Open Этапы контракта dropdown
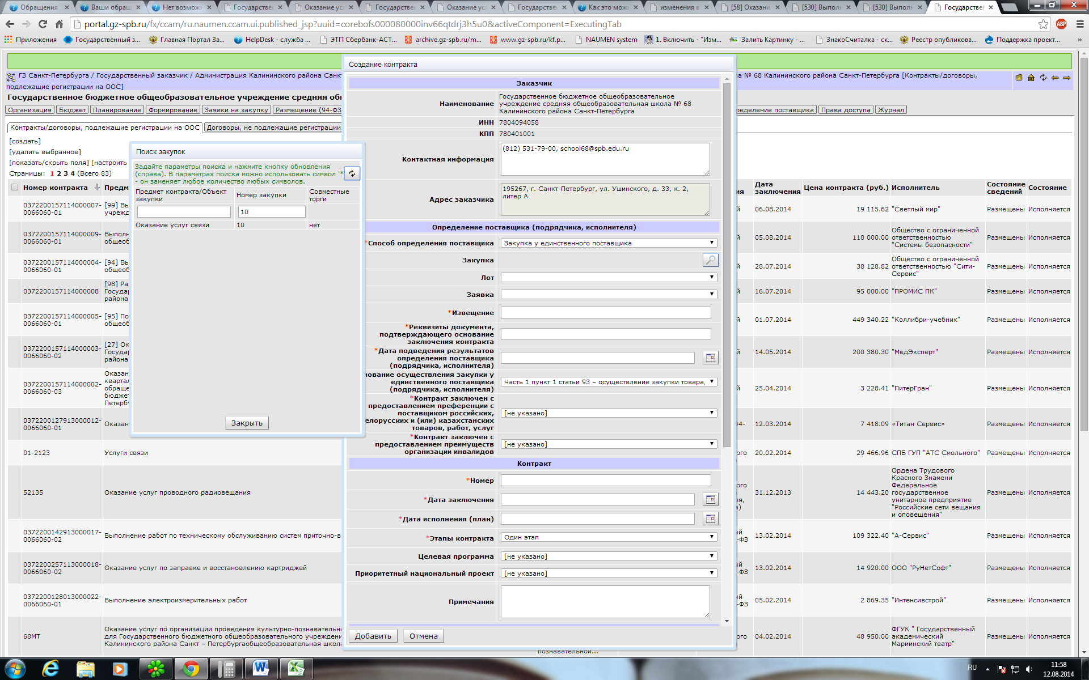Image resolution: width=1089 pixels, height=680 pixels. (x=609, y=537)
